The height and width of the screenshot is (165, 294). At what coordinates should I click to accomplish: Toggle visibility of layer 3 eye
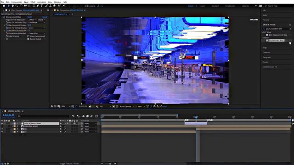point(2,129)
